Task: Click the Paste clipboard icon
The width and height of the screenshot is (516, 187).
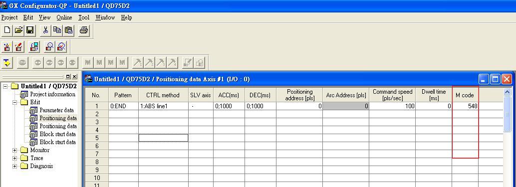Action: (x=68, y=30)
